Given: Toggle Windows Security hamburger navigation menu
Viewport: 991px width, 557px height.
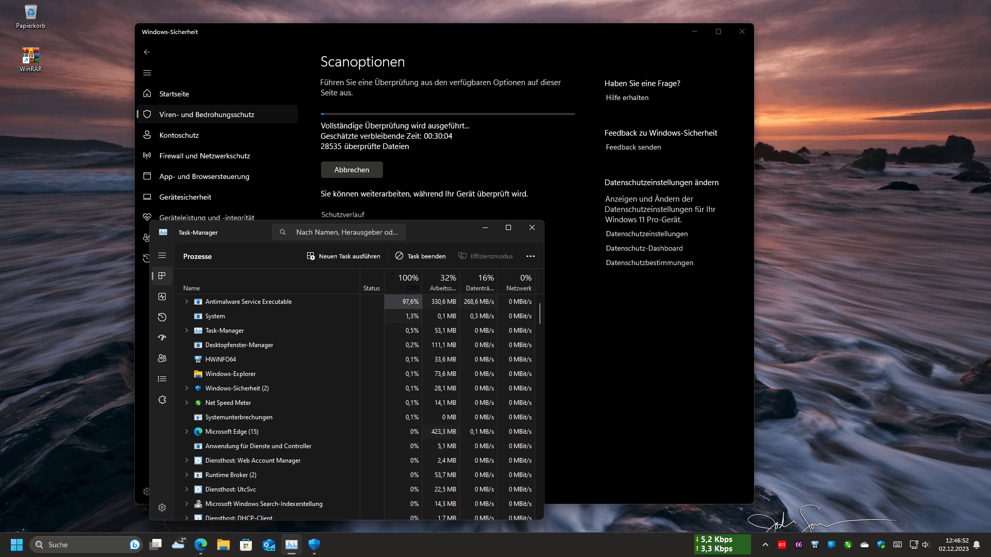Looking at the screenshot, I should pos(147,73).
